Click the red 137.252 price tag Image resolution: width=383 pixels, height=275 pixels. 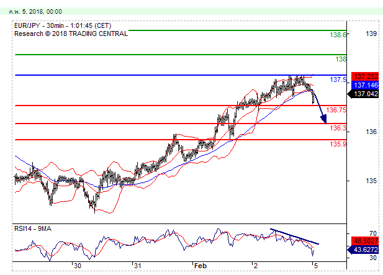click(x=365, y=76)
